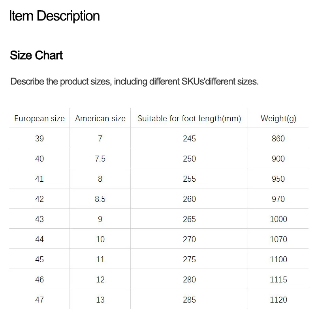Click weight 1000 cell

[x=278, y=219]
